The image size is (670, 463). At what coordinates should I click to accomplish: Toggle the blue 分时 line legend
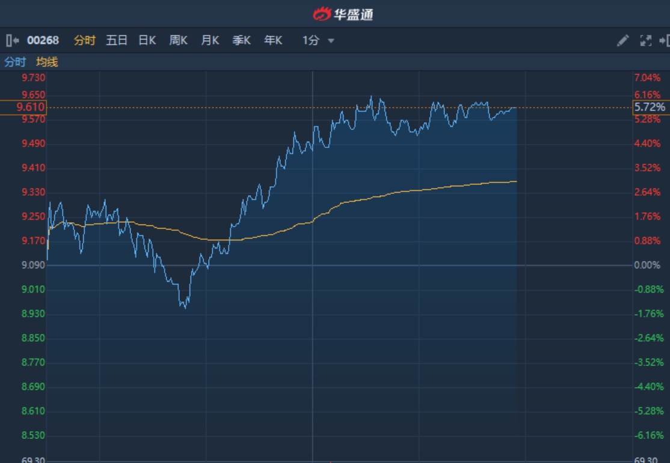[15, 62]
